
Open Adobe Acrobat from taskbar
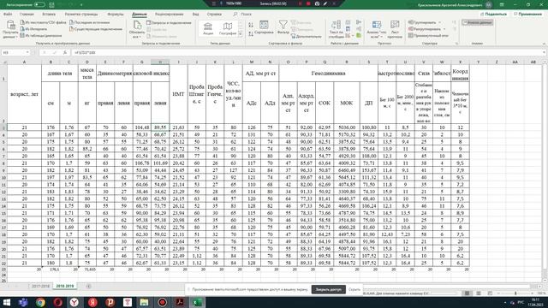coord(179,302)
